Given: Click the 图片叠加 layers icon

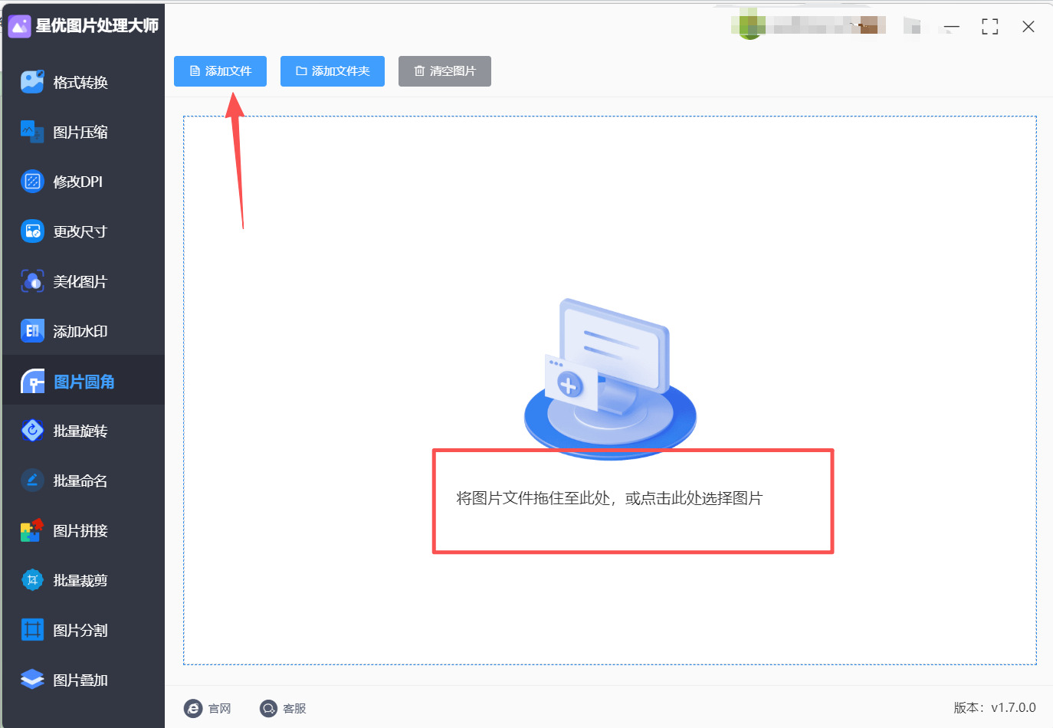Looking at the screenshot, I should point(32,680).
